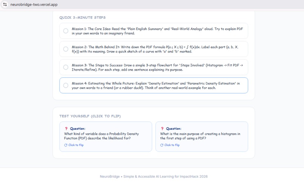304x184 pixels.
Task: Click 'Question:' label on the variable card
Action: 78,128
